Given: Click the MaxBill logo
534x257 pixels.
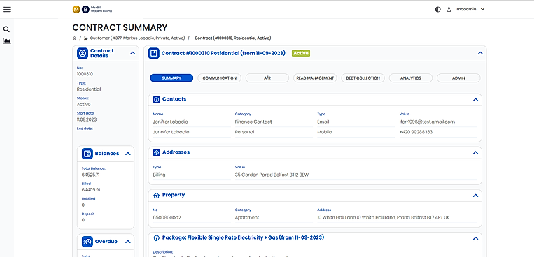Looking at the screenshot, I should (x=92, y=10).
